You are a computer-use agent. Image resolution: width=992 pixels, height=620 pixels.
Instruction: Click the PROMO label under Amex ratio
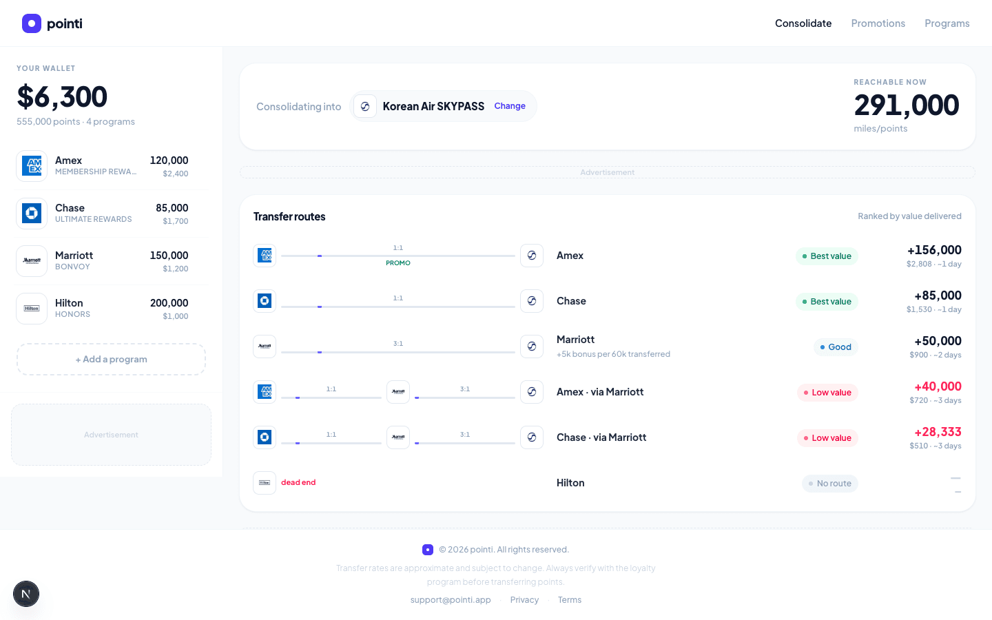click(398, 263)
